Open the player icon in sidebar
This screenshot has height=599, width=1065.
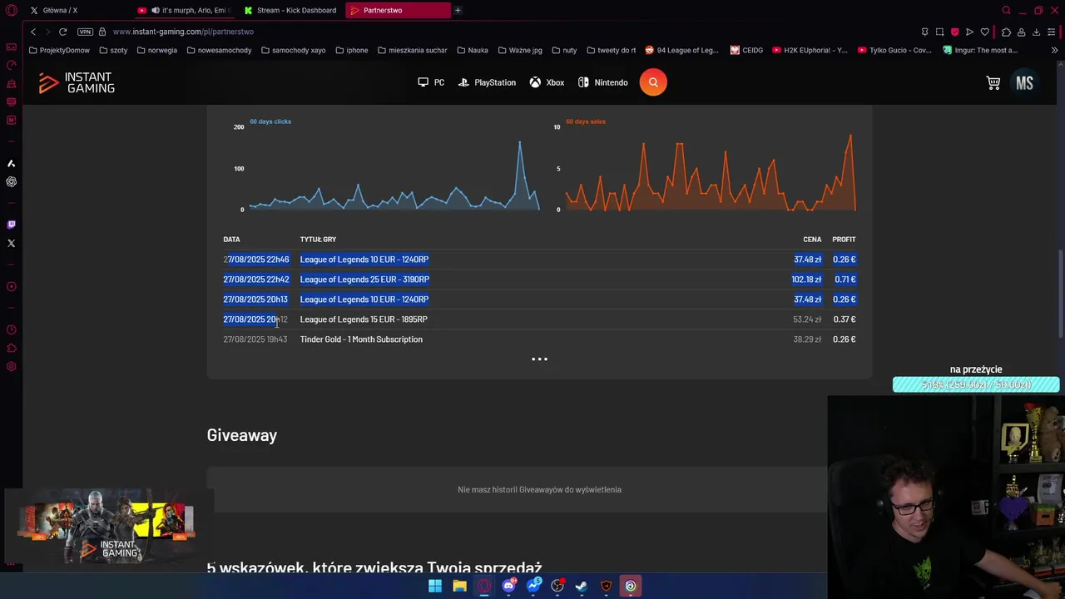pyautogui.click(x=11, y=287)
